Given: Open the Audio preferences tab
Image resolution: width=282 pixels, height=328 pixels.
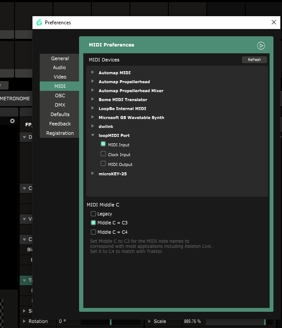Looking at the screenshot, I should tap(59, 67).
